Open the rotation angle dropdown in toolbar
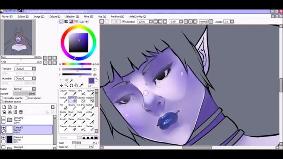Image resolution: width=283 pixels, height=159 pixels. (181, 22)
